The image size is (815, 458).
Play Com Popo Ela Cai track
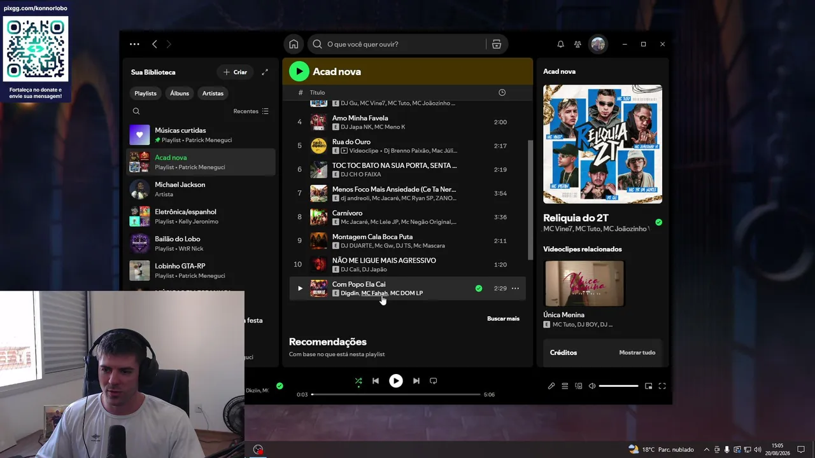pyautogui.click(x=300, y=288)
